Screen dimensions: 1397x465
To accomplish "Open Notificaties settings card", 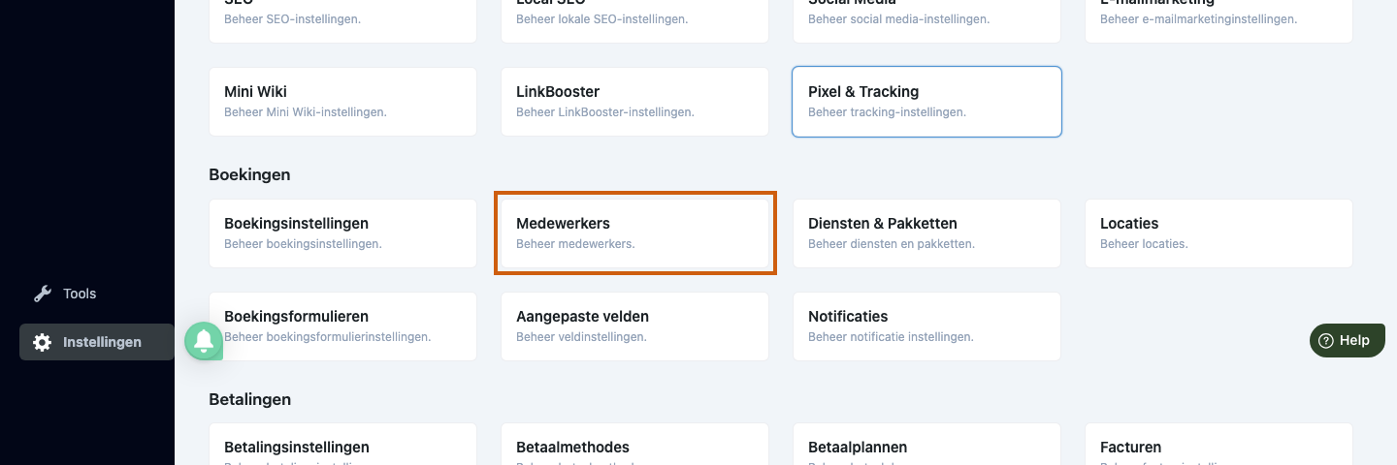I will [x=926, y=326].
